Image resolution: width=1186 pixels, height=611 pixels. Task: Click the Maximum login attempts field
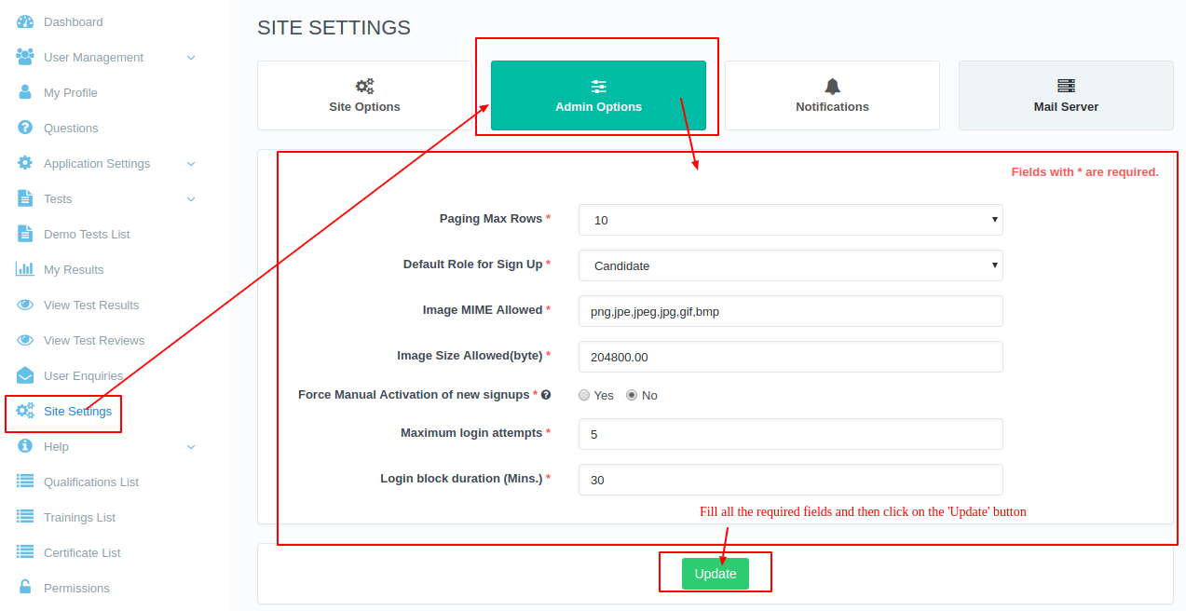[790, 434]
